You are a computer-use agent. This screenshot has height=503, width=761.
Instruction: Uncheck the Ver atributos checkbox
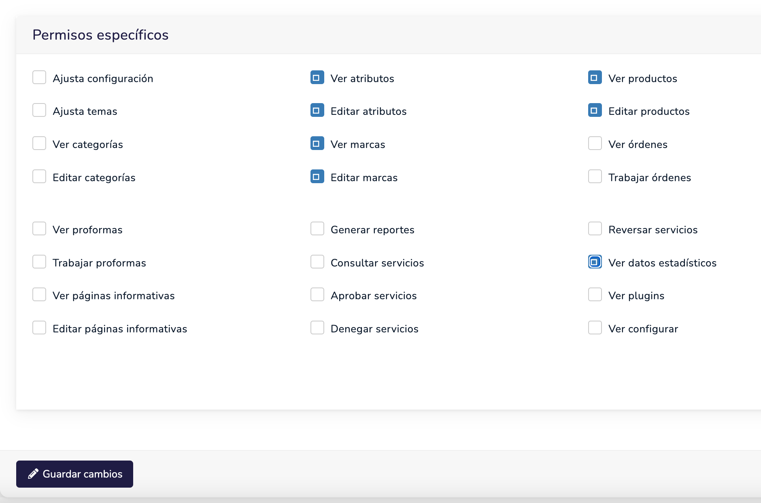317,77
